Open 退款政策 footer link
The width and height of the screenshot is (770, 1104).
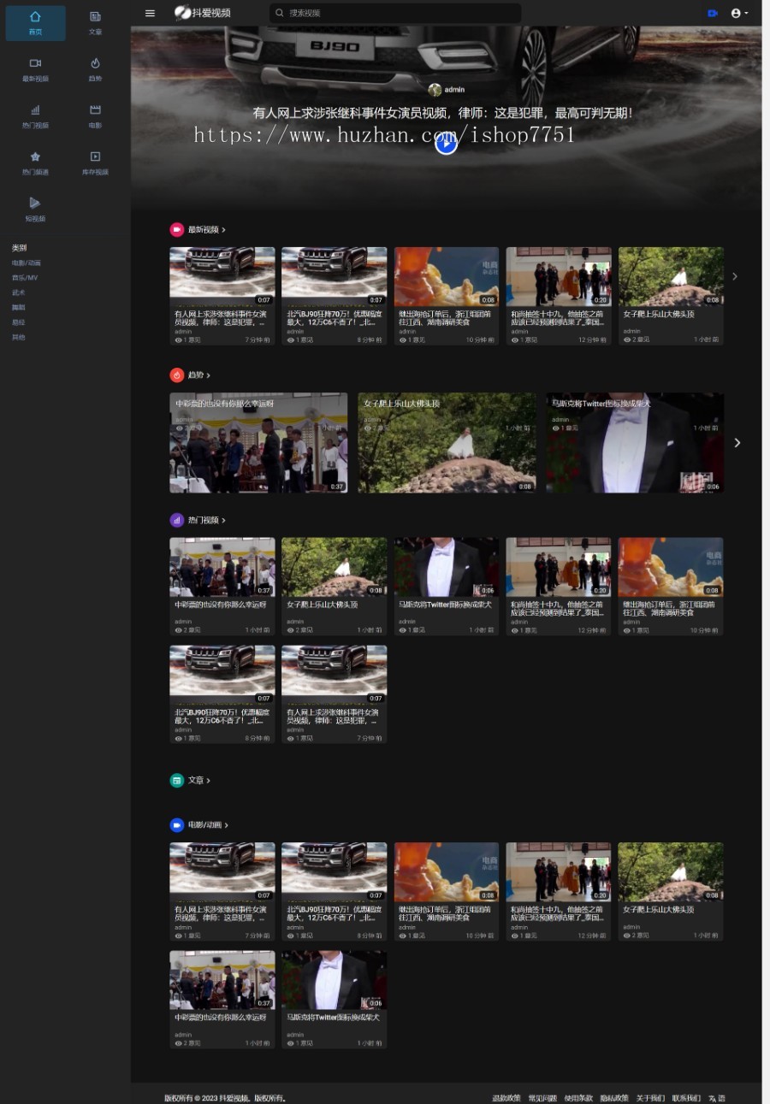pos(506,1098)
